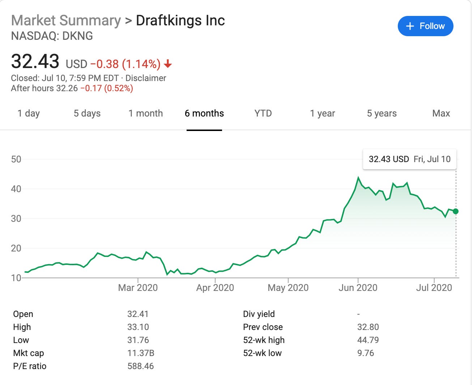Click the 50 y-axis label

[x=16, y=159]
